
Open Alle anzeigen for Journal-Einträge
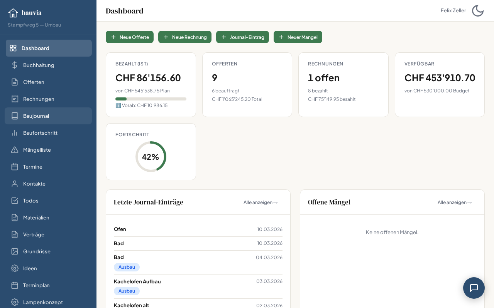(261, 202)
